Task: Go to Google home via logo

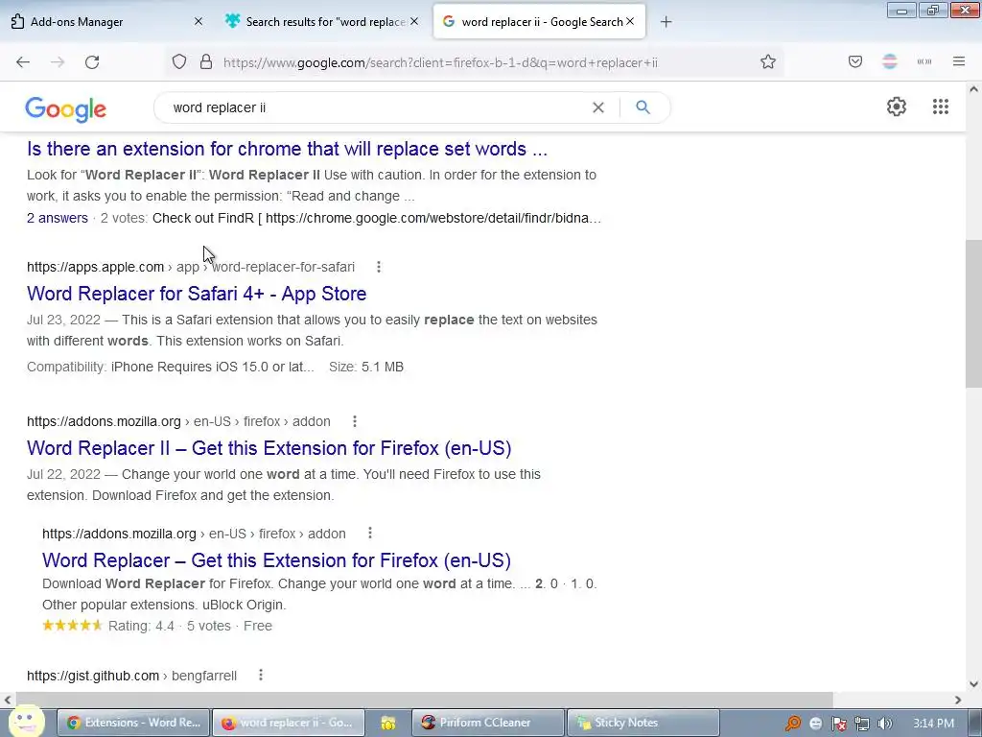Action: [66, 109]
